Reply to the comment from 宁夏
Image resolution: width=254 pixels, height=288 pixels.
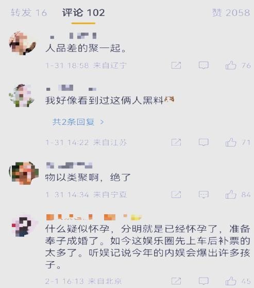[x=204, y=195]
